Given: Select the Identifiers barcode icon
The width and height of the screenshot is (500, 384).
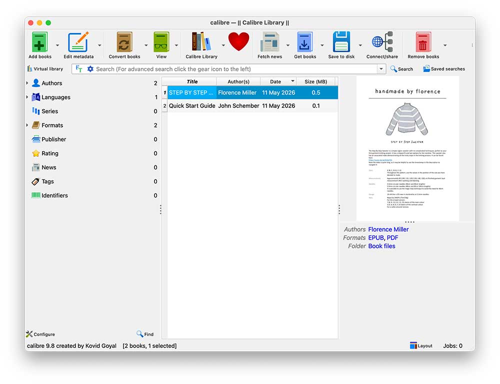Looking at the screenshot, I should tap(35, 195).
